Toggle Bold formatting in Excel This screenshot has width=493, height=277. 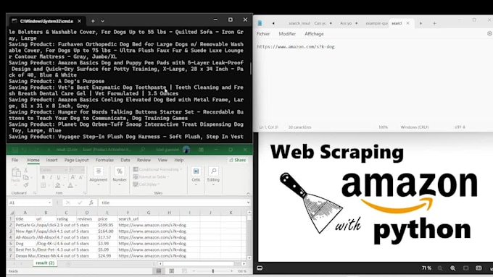click(43, 178)
